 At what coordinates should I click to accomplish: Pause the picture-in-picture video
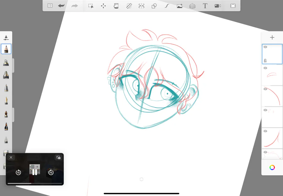pyautogui.click(x=35, y=172)
